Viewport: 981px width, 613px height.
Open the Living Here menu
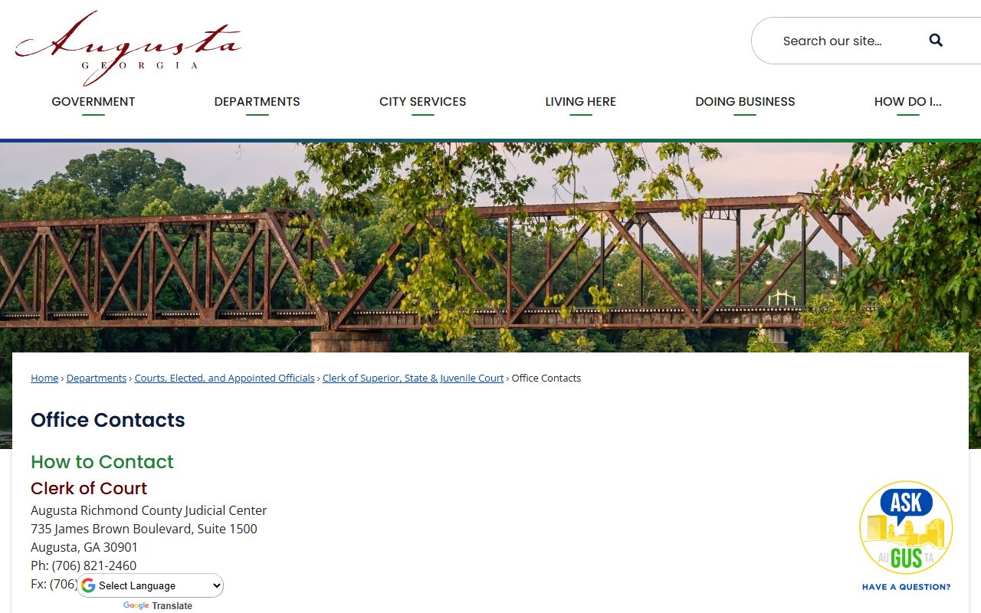pos(580,102)
